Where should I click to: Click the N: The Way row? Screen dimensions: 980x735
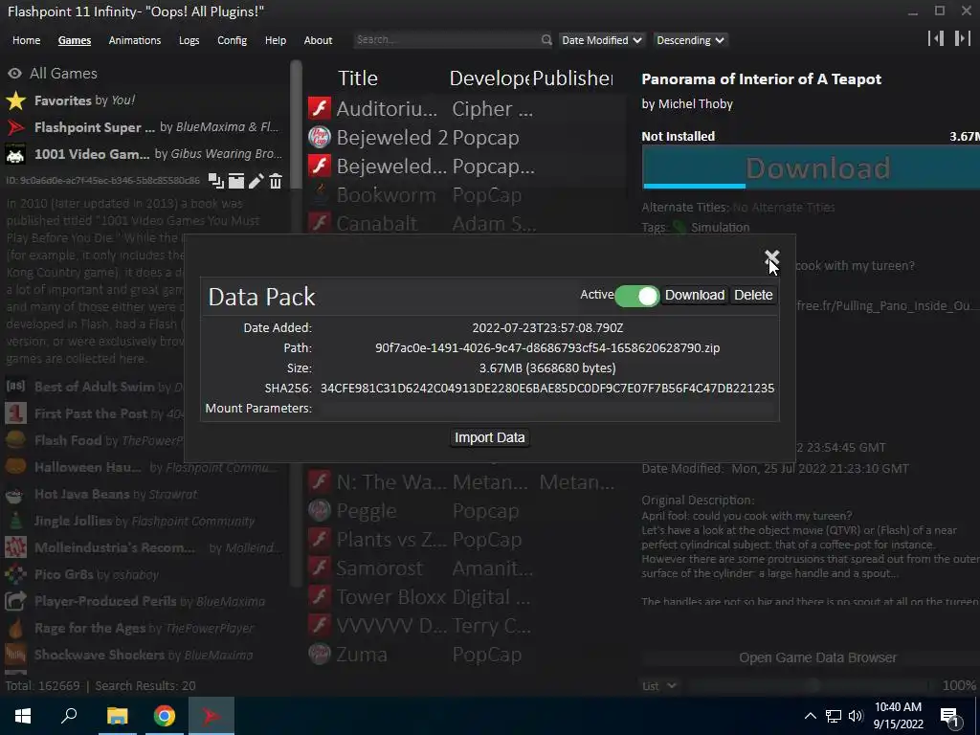pyautogui.click(x=466, y=482)
